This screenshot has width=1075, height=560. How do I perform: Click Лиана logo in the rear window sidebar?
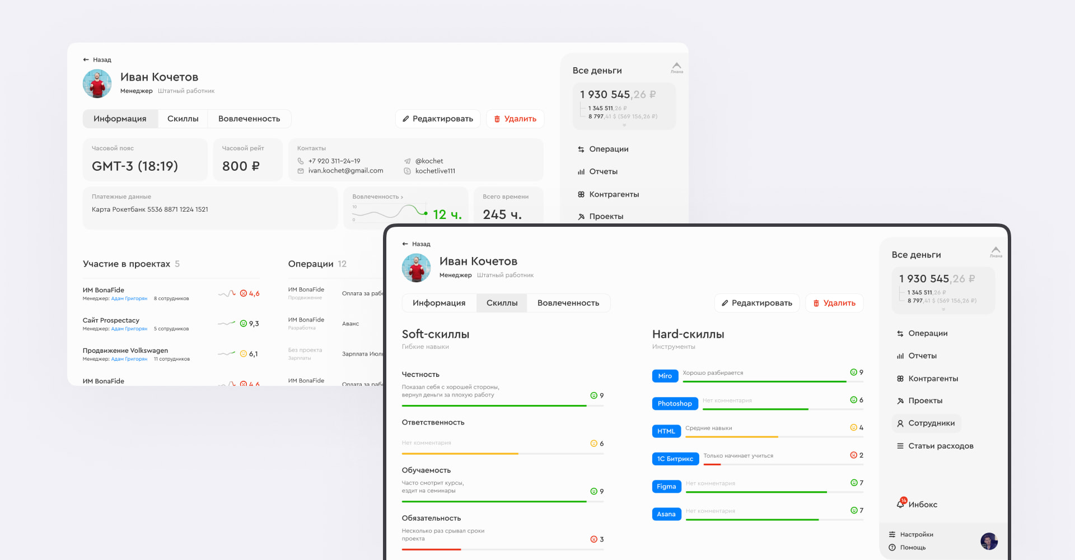click(x=677, y=68)
